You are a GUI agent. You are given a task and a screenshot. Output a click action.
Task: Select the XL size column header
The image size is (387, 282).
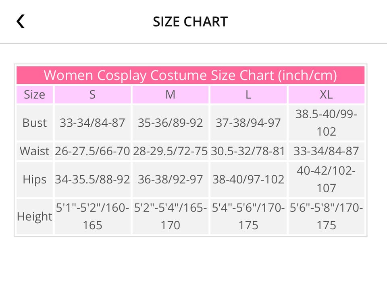pyautogui.click(x=326, y=95)
